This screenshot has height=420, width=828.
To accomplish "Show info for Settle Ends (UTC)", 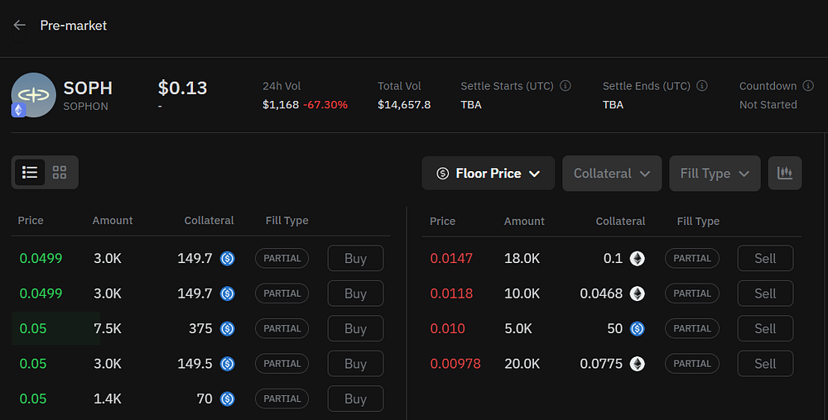I will 702,85.
